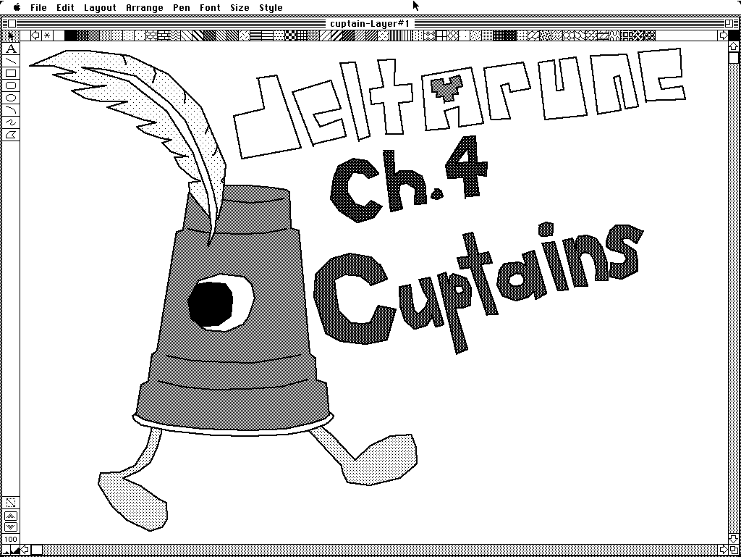Choose the wavy zigzag fill pattern
741x557 pixels.
coord(174,35)
